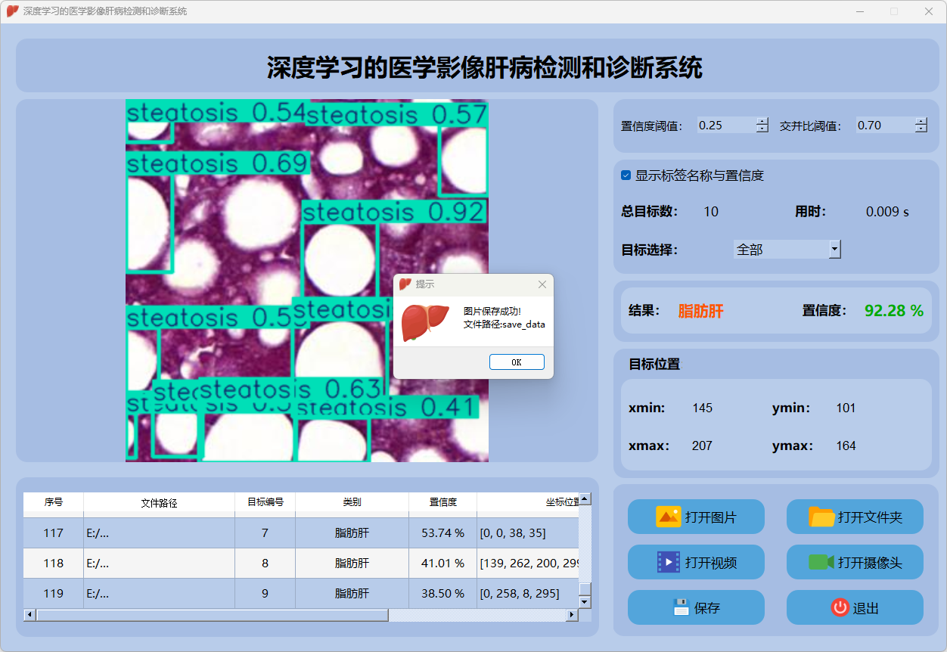The width and height of the screenshot is (947, 652).
Task: Click the horizontal scrollbar left arrow
Action: (29, 615)
